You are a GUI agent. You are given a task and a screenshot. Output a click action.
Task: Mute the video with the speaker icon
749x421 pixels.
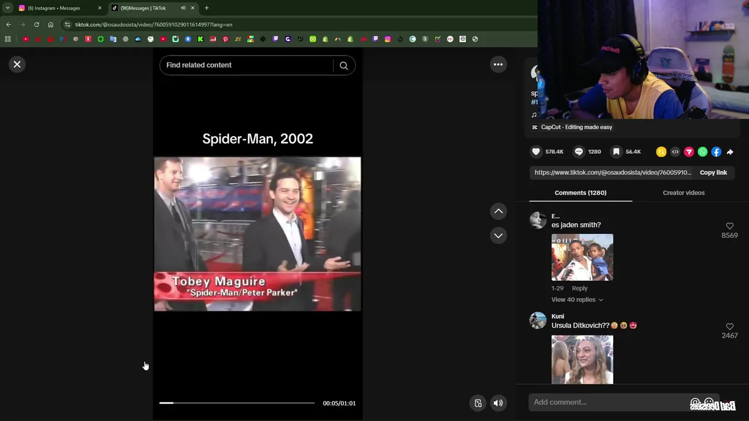pos(498,403)
